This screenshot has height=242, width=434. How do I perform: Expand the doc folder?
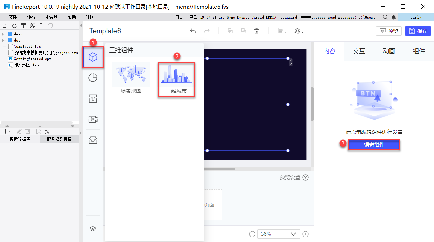tap(3, 41)
